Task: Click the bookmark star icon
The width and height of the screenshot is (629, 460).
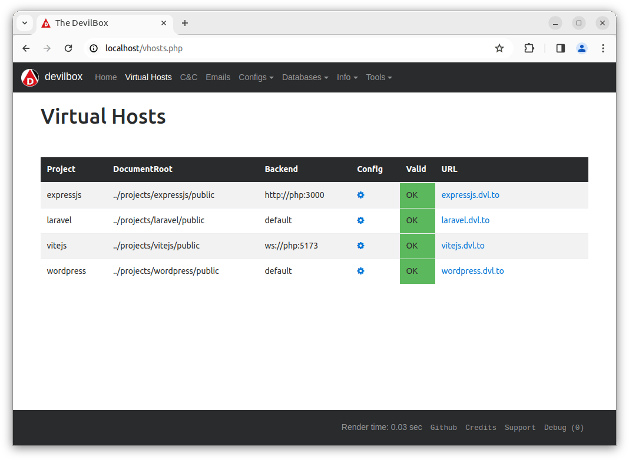Action: (x=499, y=48)
